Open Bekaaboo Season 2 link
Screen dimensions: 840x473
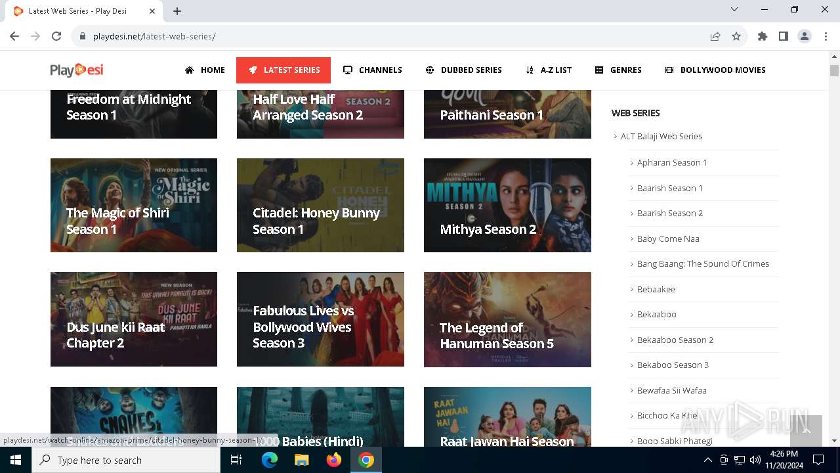[x=675, y=340]
